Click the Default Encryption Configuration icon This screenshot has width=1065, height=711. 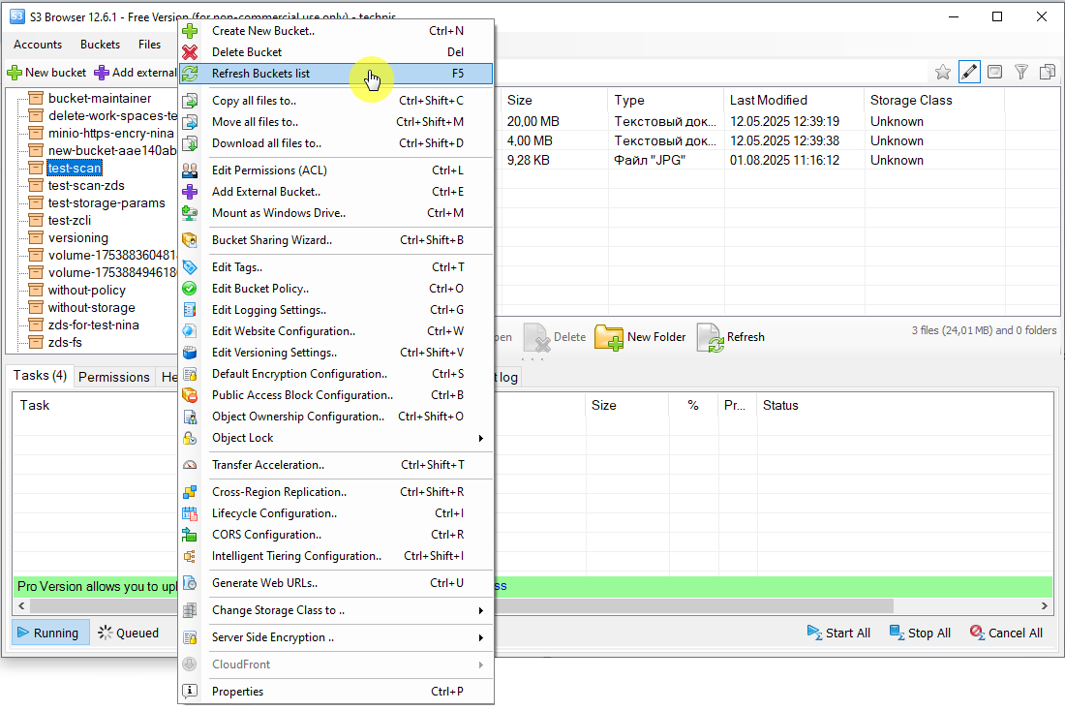point(190,374)
